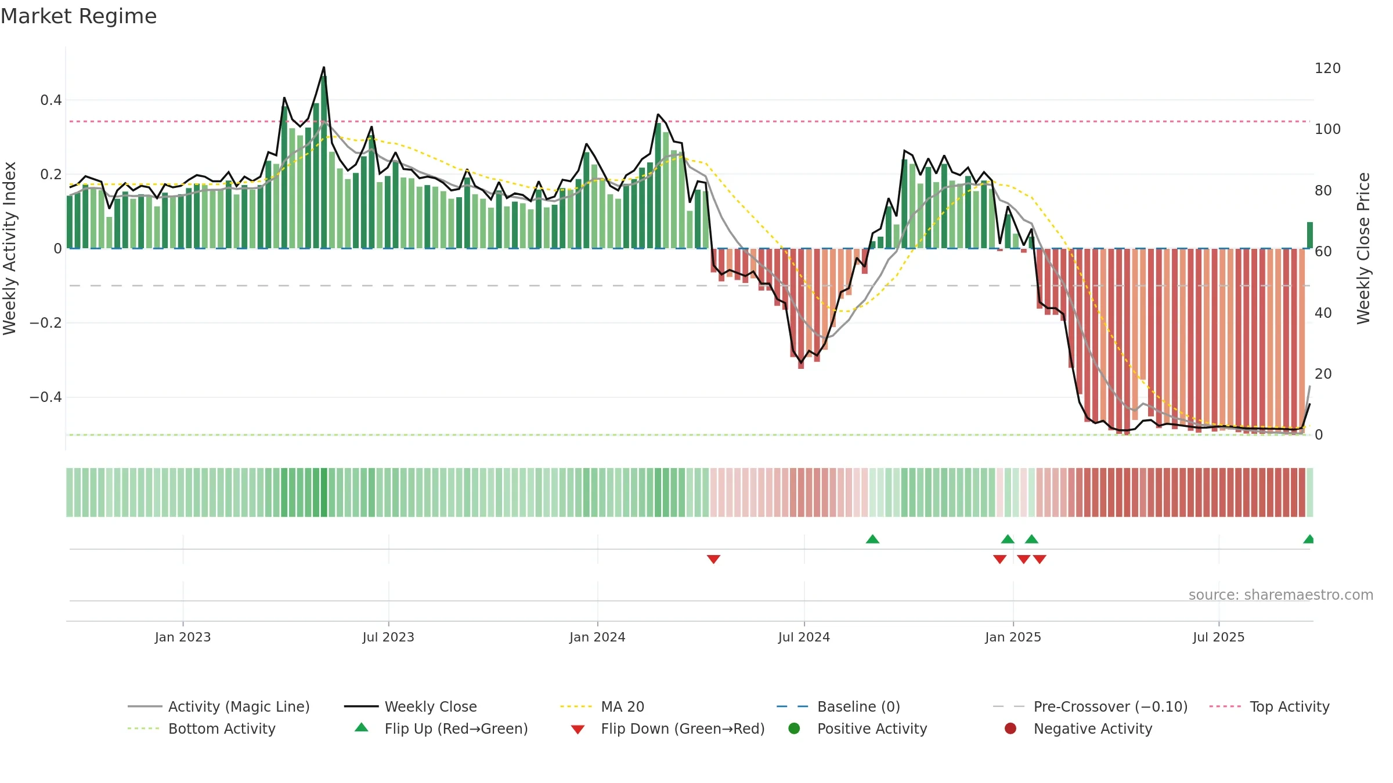Screen dimensions: 1393x783
Task: Click the rightmost red flip-down triangle near Jan 2025
Action: coord(1040,559)
